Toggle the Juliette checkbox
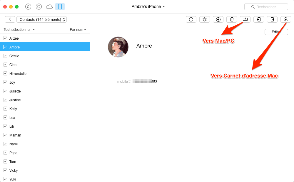Viewport: 294px width, 182px height. [x=5, y=91]
